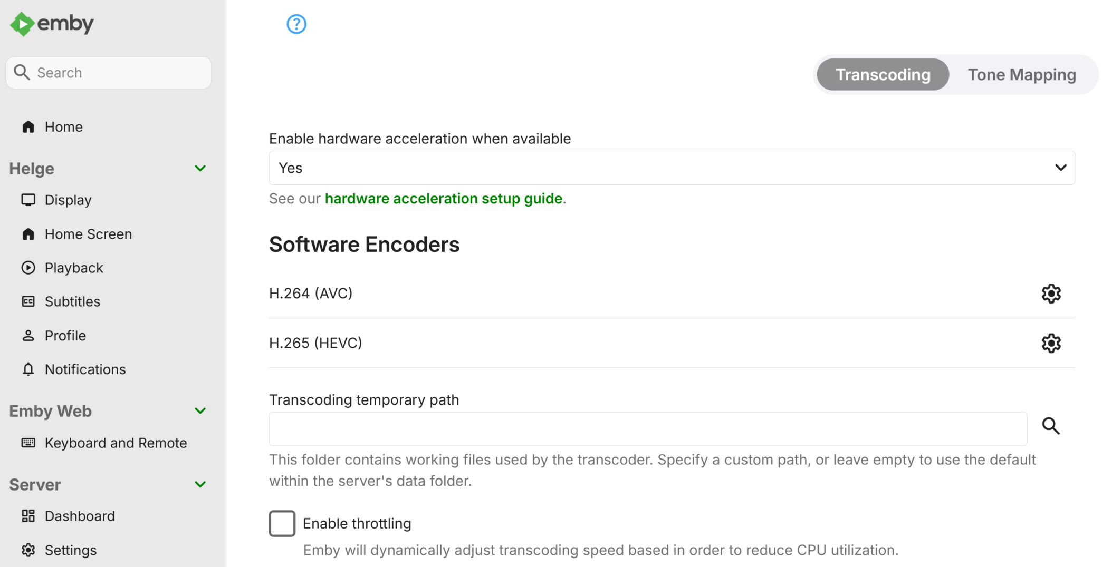Viewport: 1102px width, 567px height.
Task: Open H.264 (AVC) encoder settings gear
Action: coord(1051,294)
